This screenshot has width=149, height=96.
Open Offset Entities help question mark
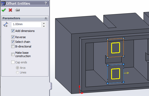coord(46,3)
